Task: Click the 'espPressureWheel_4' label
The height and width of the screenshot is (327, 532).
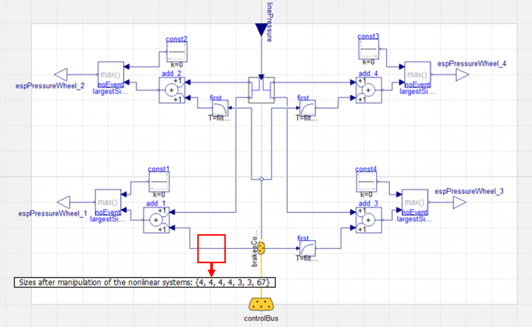Action: point(472,64)
